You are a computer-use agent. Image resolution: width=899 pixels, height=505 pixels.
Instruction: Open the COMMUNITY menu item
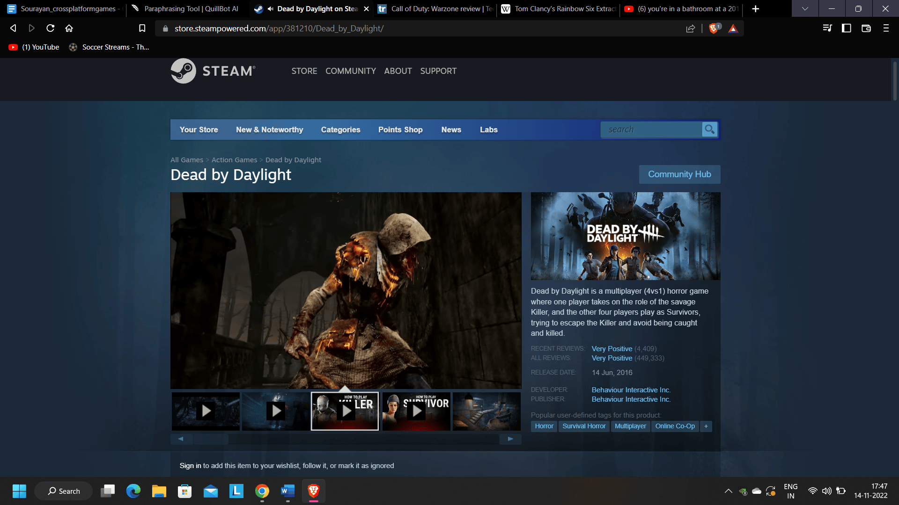coord(350,70)
